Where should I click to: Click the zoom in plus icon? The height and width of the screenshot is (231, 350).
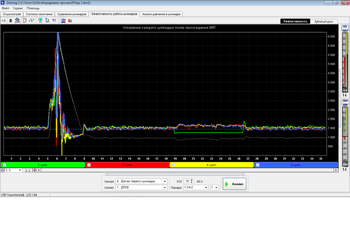tap(35, 170)
